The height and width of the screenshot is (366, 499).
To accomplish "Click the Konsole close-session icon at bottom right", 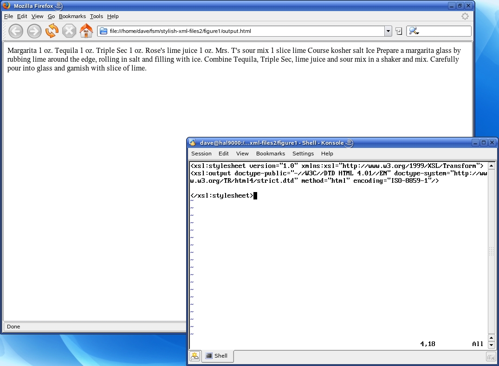I will [491, 357].
